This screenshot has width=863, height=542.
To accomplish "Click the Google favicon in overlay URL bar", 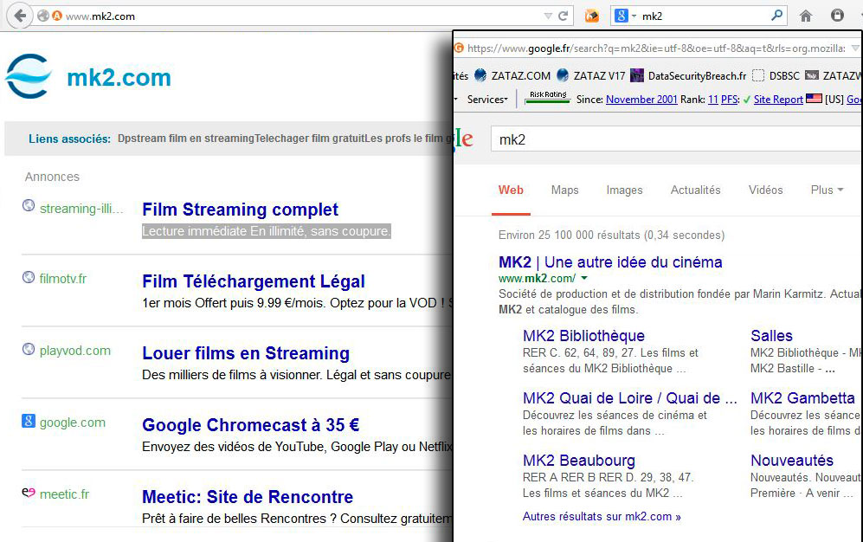I will click(459, 48).
